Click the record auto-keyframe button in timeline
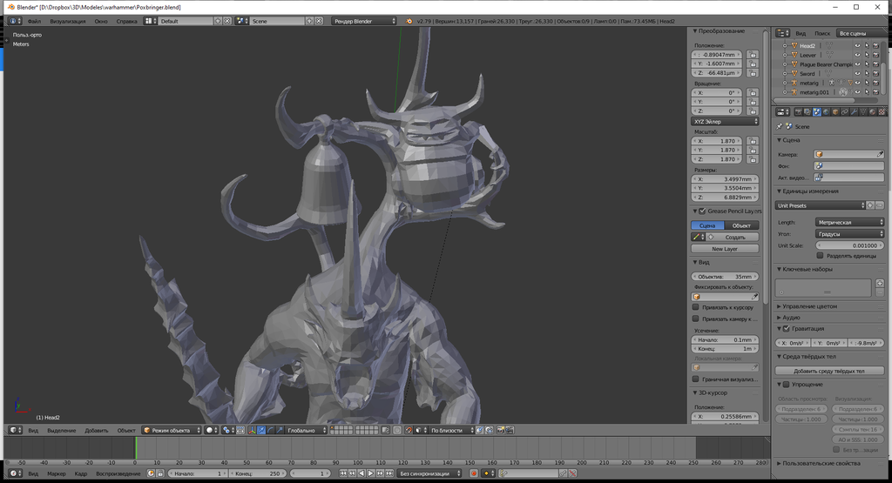This screenshot has height=483, width=892. pos(474,473)
